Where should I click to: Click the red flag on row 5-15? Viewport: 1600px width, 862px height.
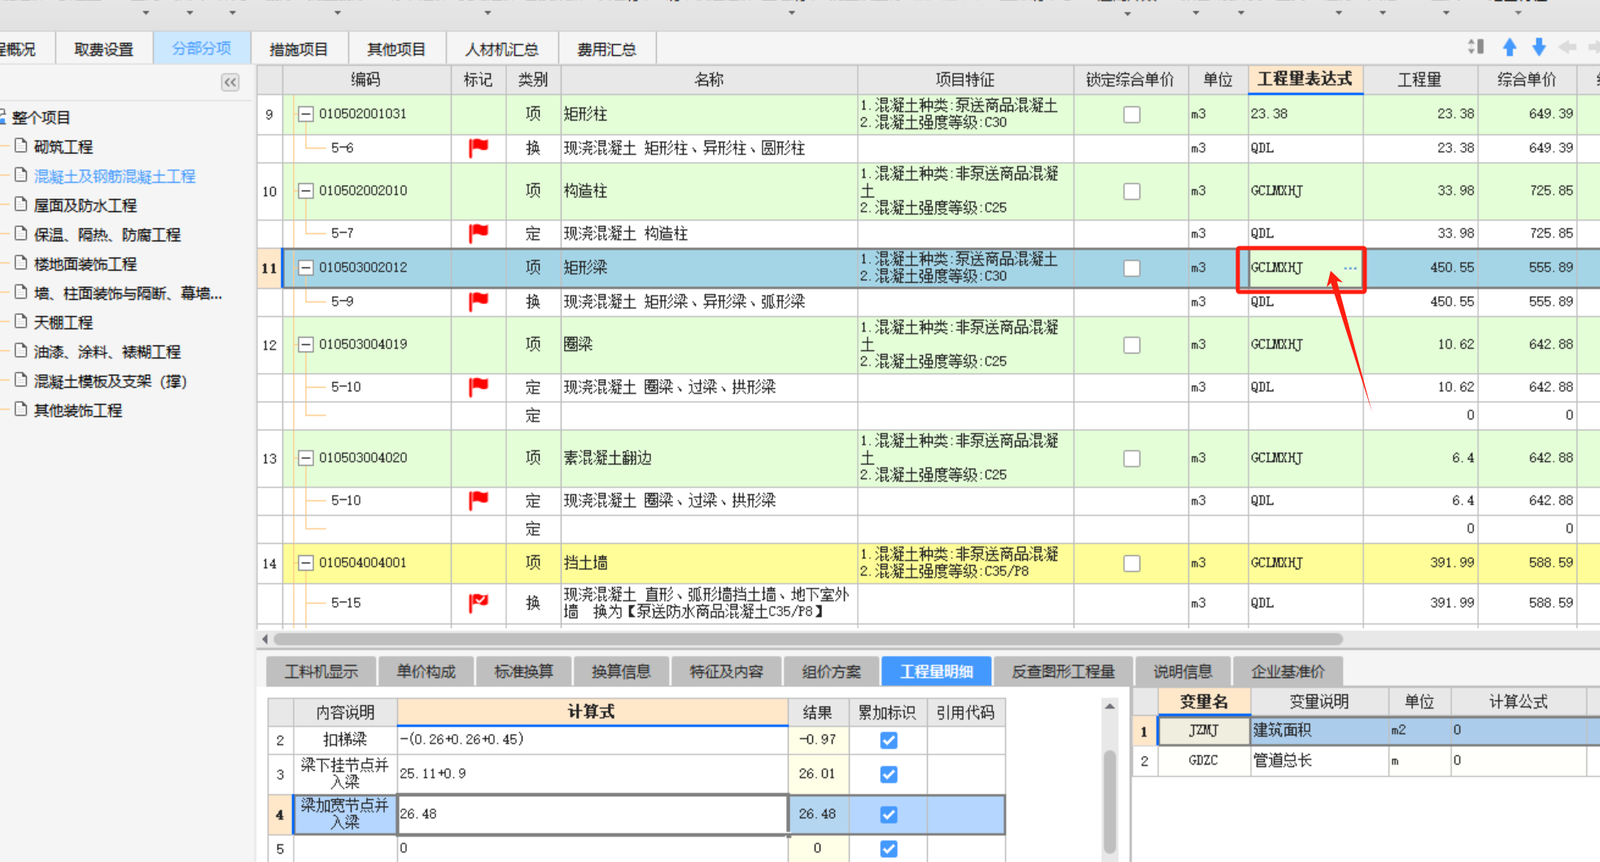click(x=479, y=603)
